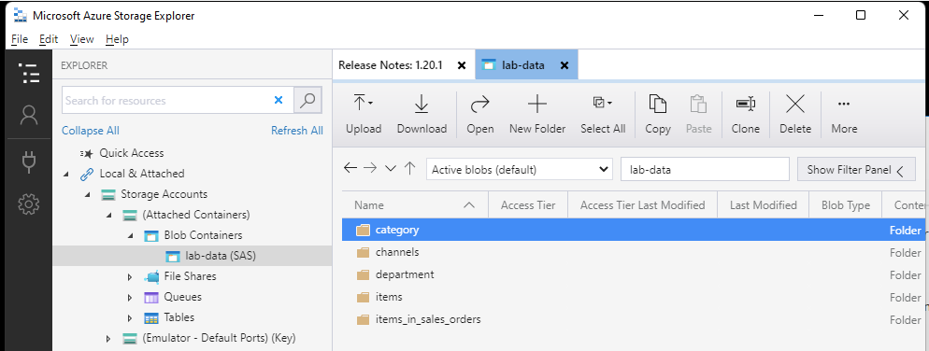
Task: Click the Delete toolbar button
Action: pos(794,114)
